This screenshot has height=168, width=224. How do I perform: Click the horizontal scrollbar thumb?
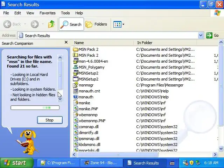pyautogui.click(x=118, y=154)
